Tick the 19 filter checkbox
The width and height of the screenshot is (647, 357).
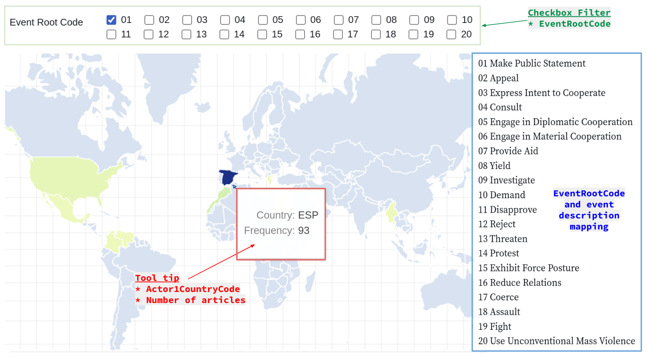click(x=414, y=34)
